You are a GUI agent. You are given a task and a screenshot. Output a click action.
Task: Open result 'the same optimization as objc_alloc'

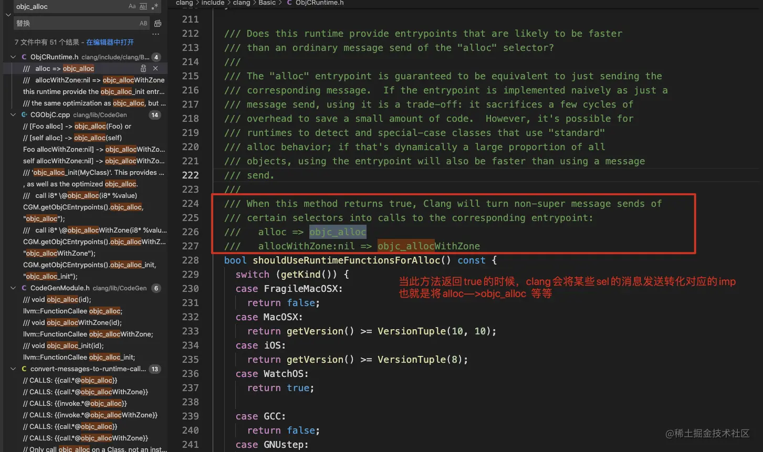coord(95,103)
